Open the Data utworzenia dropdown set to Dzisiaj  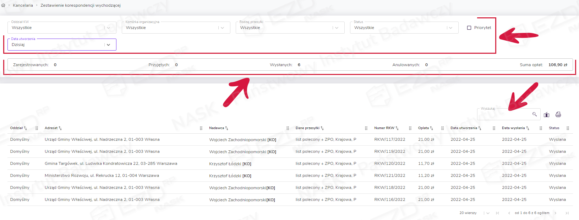(x=109, y=45)
